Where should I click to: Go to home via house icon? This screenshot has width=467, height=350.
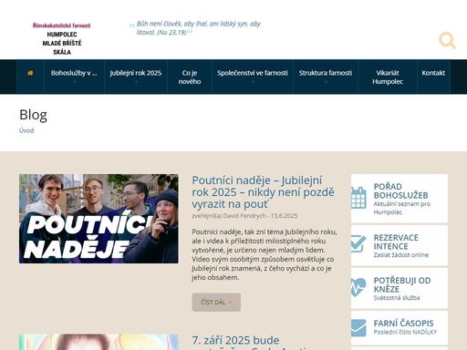tap(30, 73)
